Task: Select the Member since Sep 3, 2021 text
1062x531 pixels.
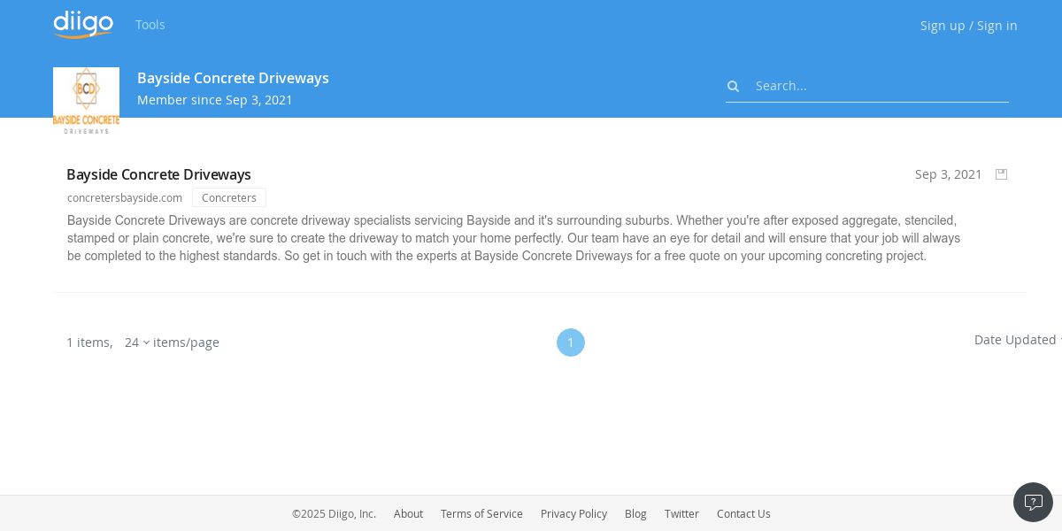Action: (215, 100)
